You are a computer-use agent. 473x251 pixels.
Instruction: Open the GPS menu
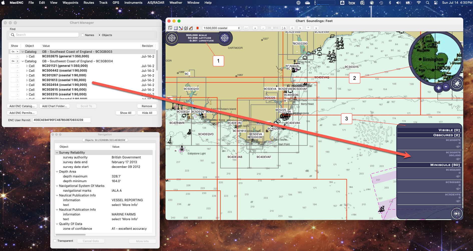click(x=116, y=3)
